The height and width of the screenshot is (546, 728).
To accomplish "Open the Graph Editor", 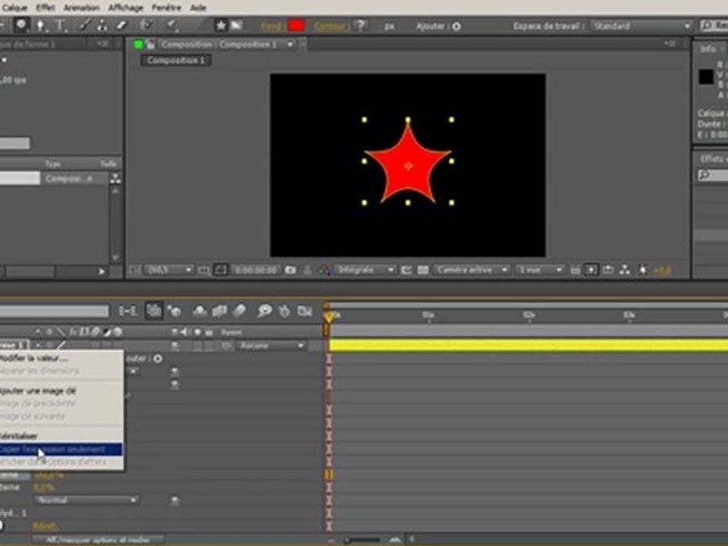I will point(305,311).
